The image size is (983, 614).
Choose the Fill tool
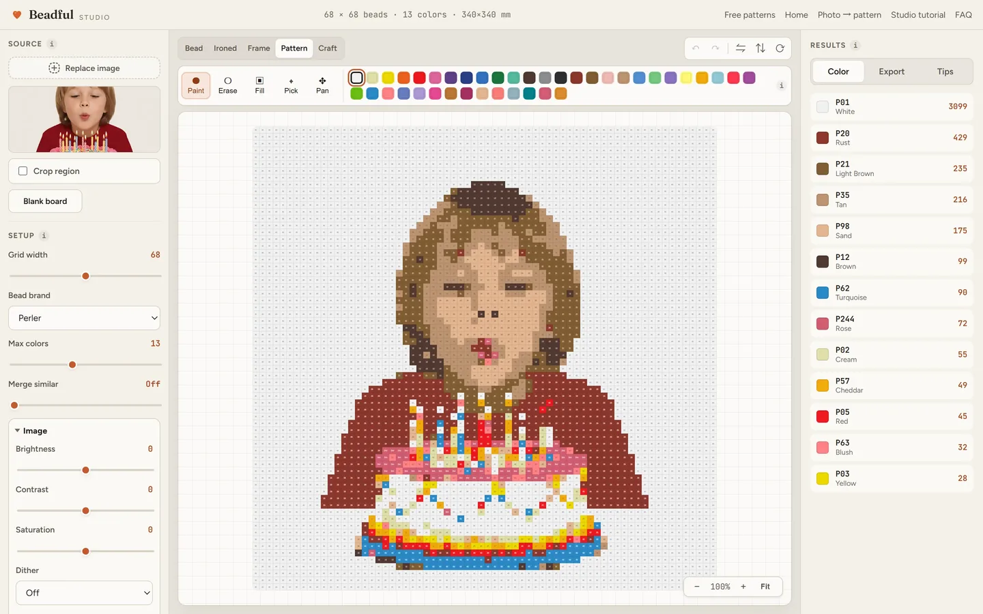(259, 85)
